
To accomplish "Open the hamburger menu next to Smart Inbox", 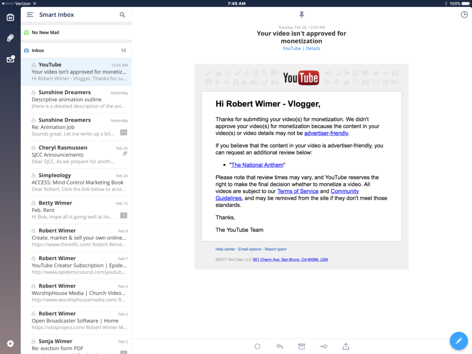I will click(30, 14).
